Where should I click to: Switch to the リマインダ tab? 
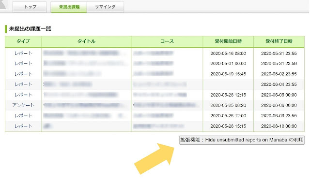coord(105,7)
